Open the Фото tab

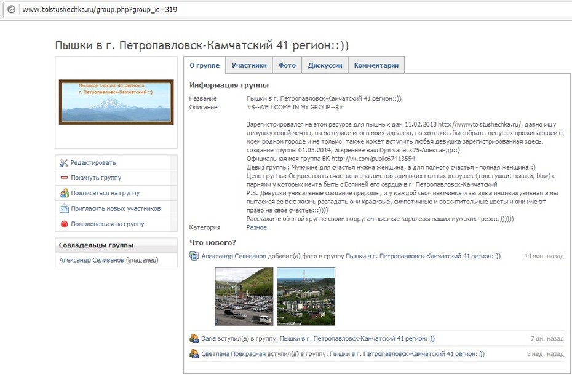click(x=287, y=65)
